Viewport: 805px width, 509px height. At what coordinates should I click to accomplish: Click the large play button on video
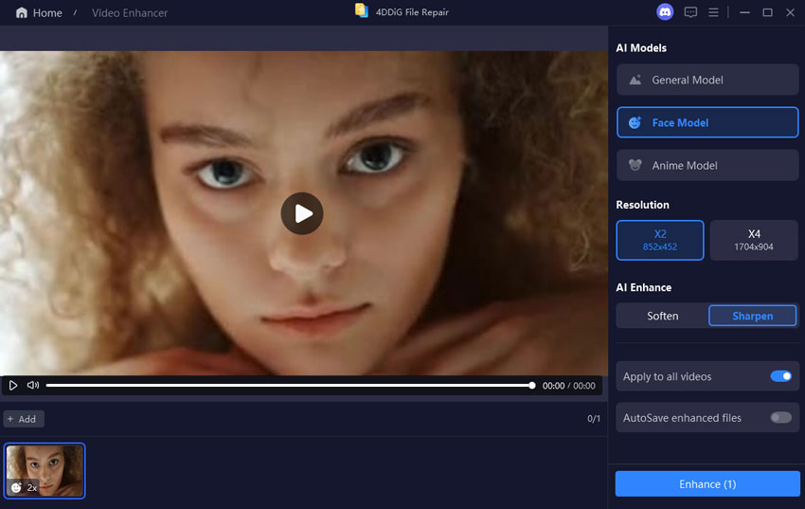tap(302, 213)
